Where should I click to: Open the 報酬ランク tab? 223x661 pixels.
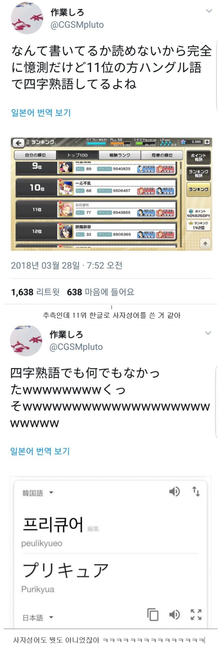(x=120, y=155)
